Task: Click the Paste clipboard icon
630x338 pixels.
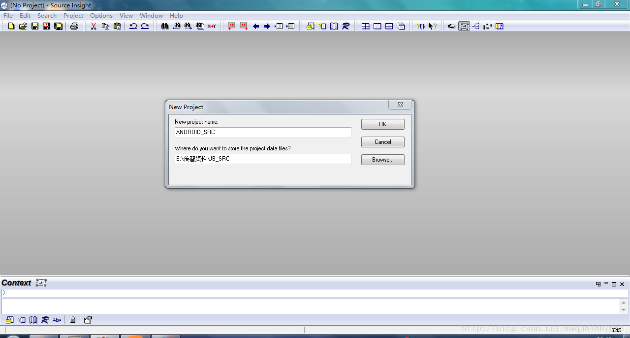Action: click(117, 26)
